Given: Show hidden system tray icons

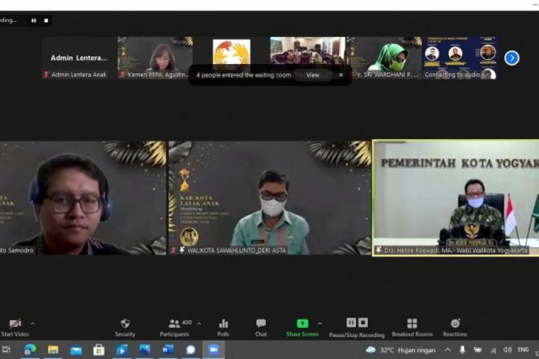Looking at the screenshot, I should (447, 350).
